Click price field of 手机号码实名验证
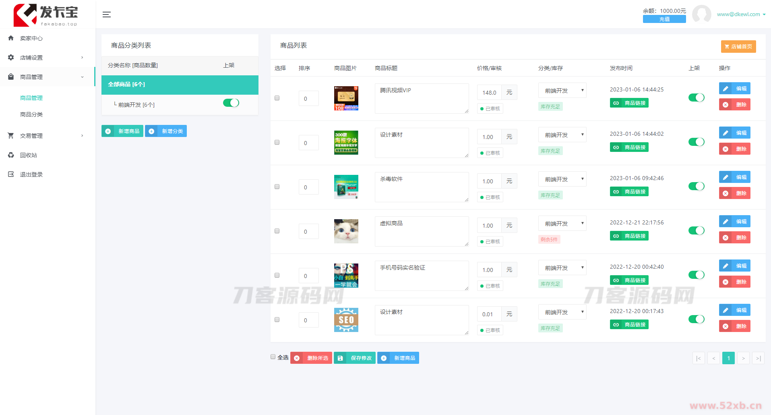Screen dimensions: 771x415 489,270
